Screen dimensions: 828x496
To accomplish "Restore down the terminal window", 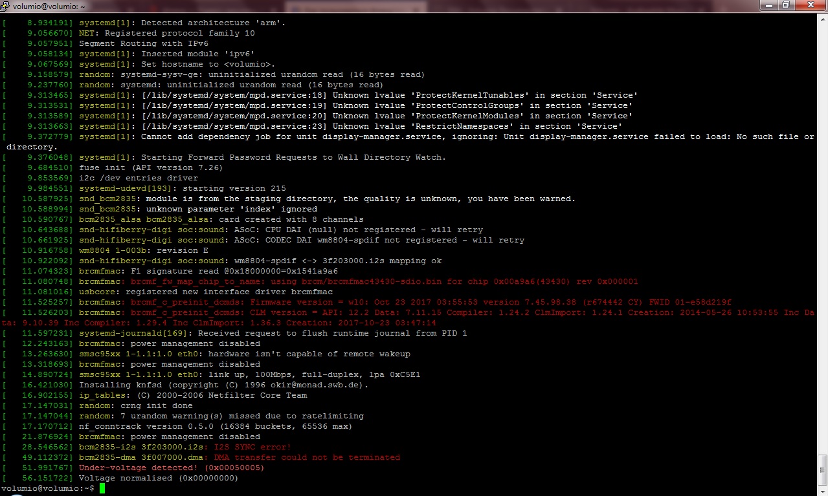I will pyautogui.click(x=787, y=5).
